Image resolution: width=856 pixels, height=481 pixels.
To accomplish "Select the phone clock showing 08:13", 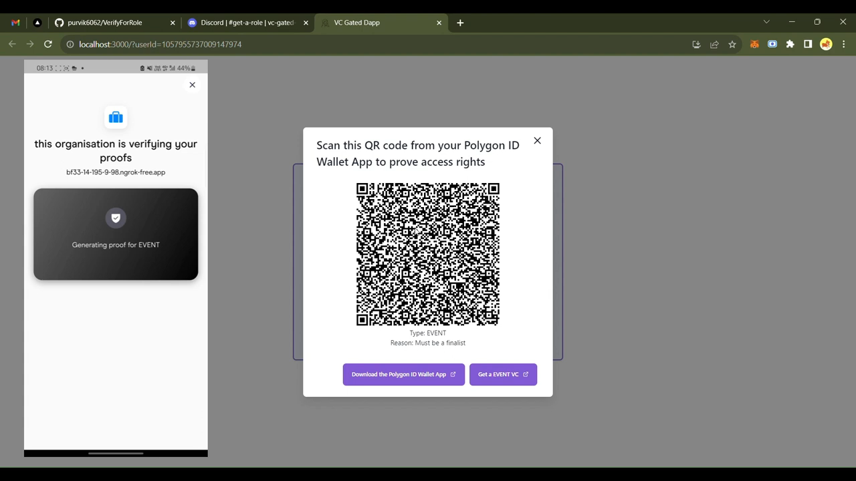I will [45, 68].
